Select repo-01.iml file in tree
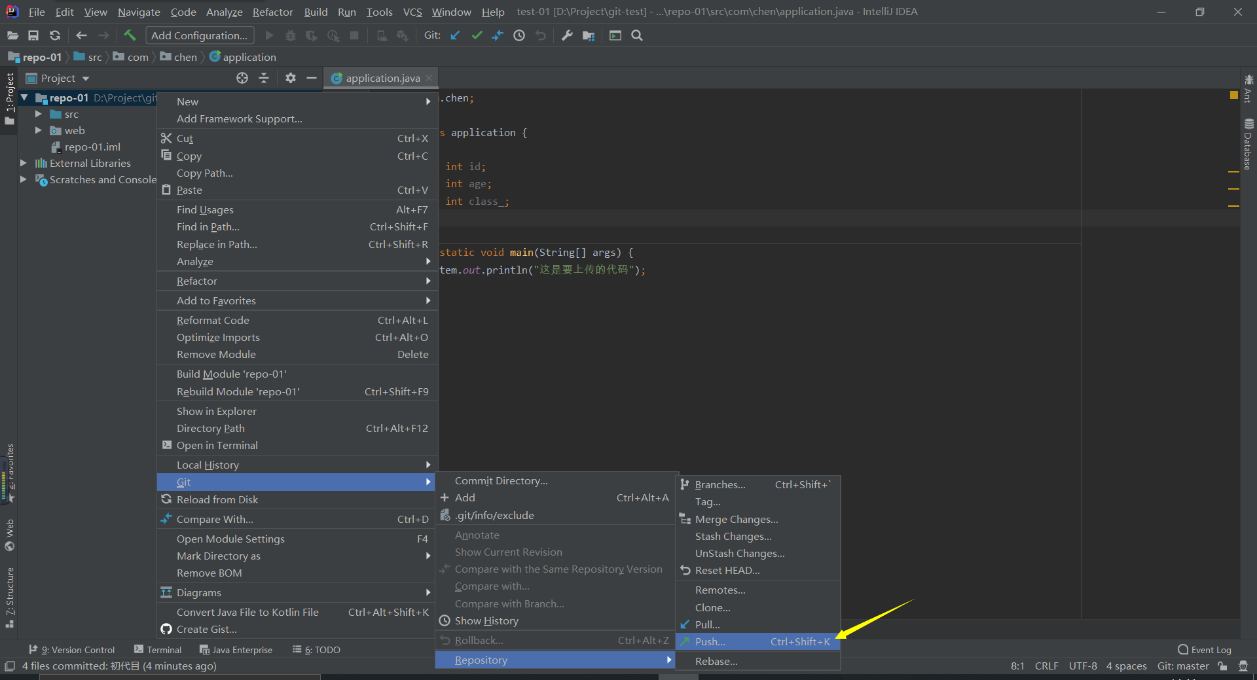This screenshot has width=1257, height=680. [86, 147]
